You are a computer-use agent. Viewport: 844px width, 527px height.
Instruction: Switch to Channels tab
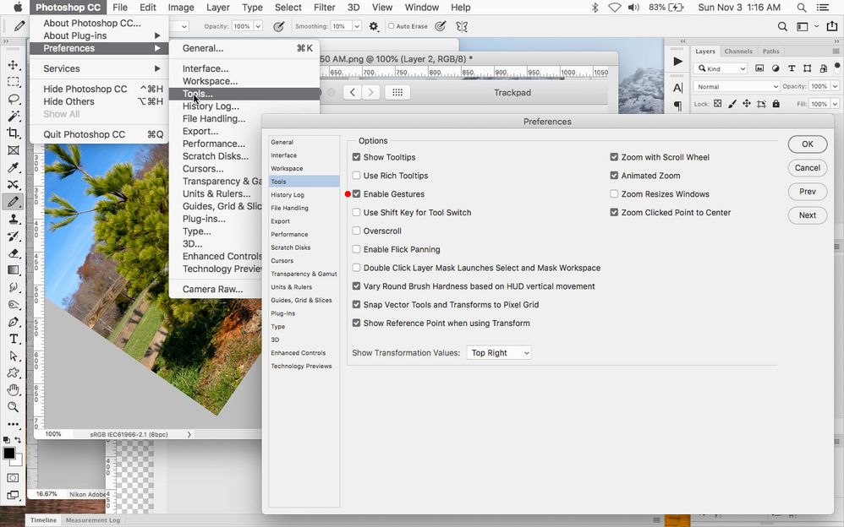738,51
